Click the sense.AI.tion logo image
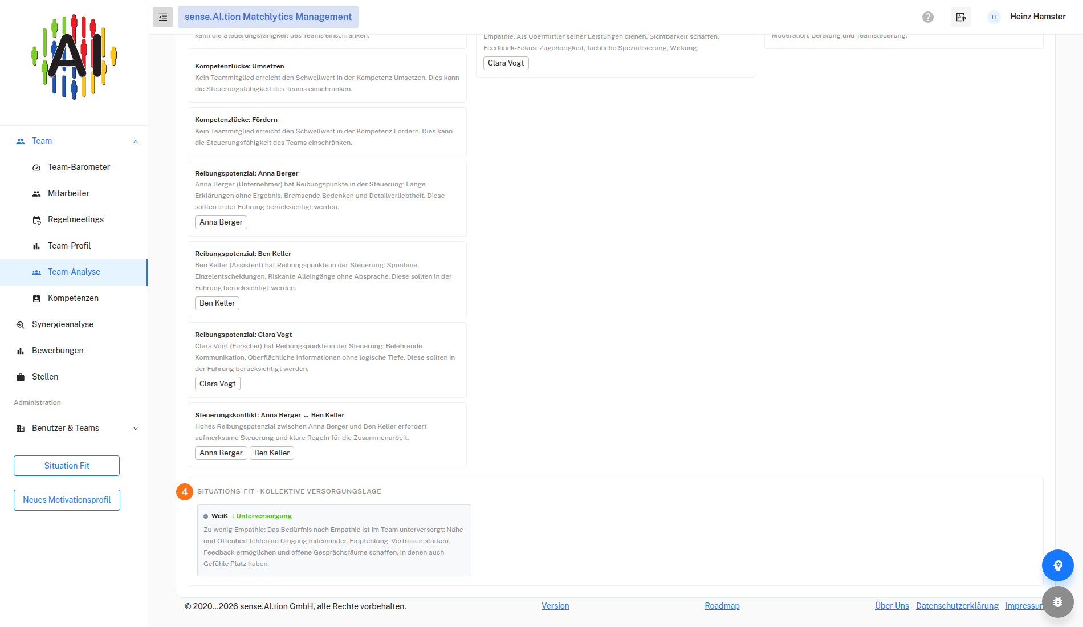1083x627 pixels. tap(74, 57)
